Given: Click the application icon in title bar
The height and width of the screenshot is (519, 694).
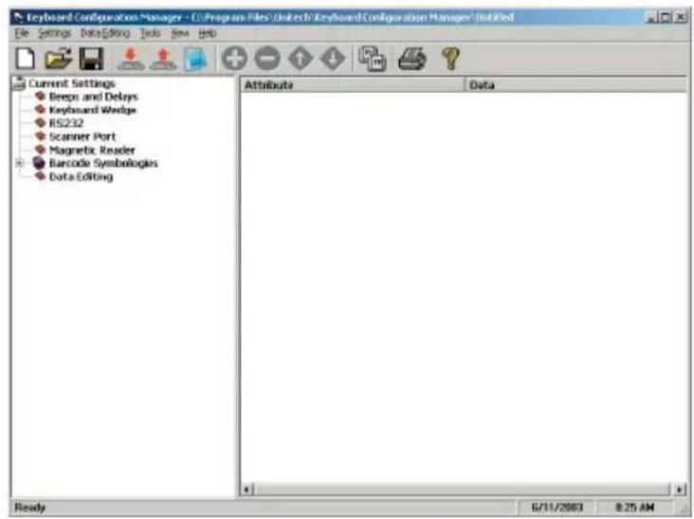Looking at the screenshot, I should tap(18, 18).
